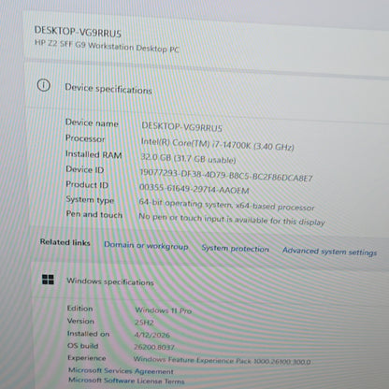Click the System type label
This screenshot has height=389, width=389.
tap(90, 200)
